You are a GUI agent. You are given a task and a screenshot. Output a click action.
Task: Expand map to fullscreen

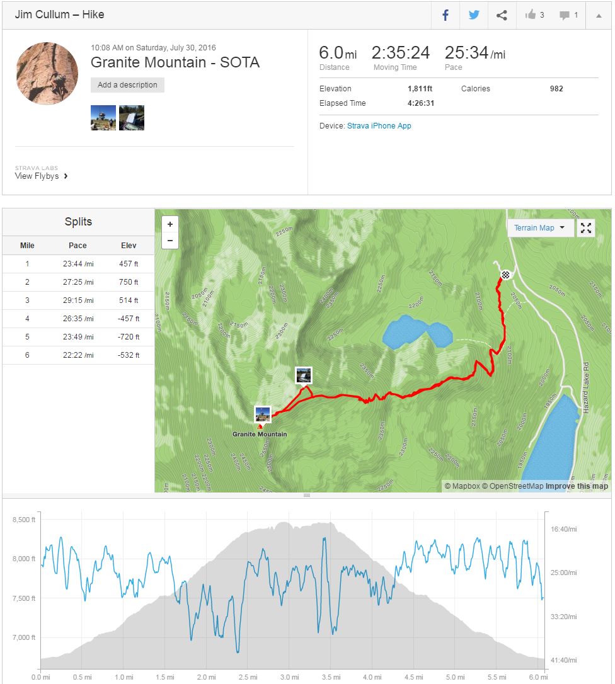point(586,228)
